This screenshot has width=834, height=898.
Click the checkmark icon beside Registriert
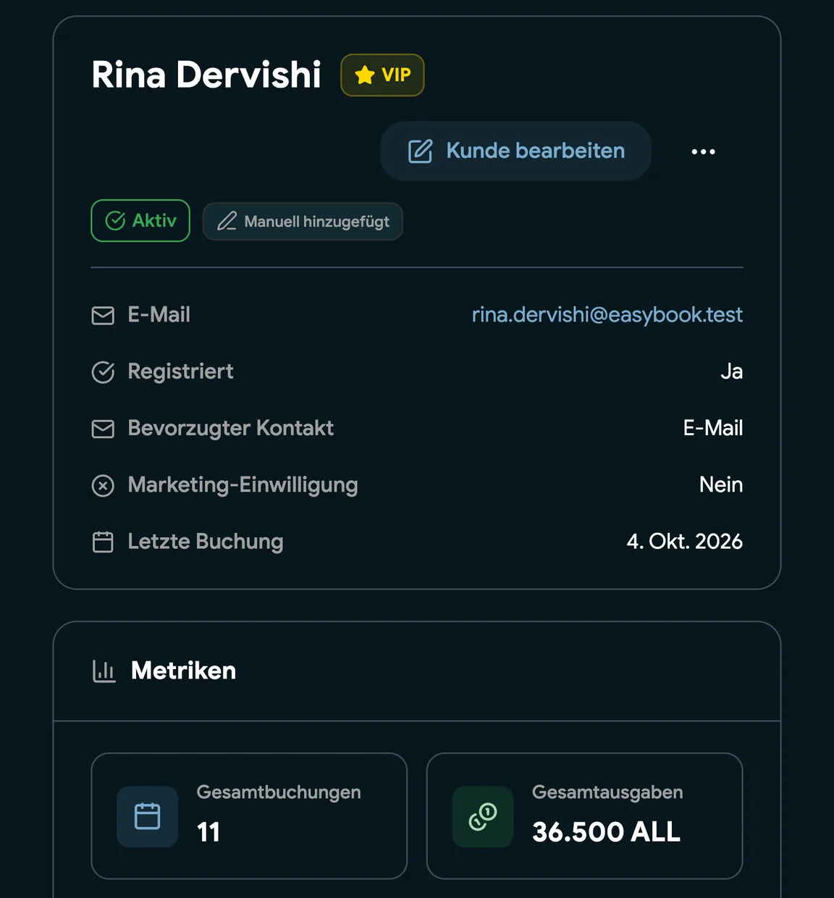(x=103, y=372)
